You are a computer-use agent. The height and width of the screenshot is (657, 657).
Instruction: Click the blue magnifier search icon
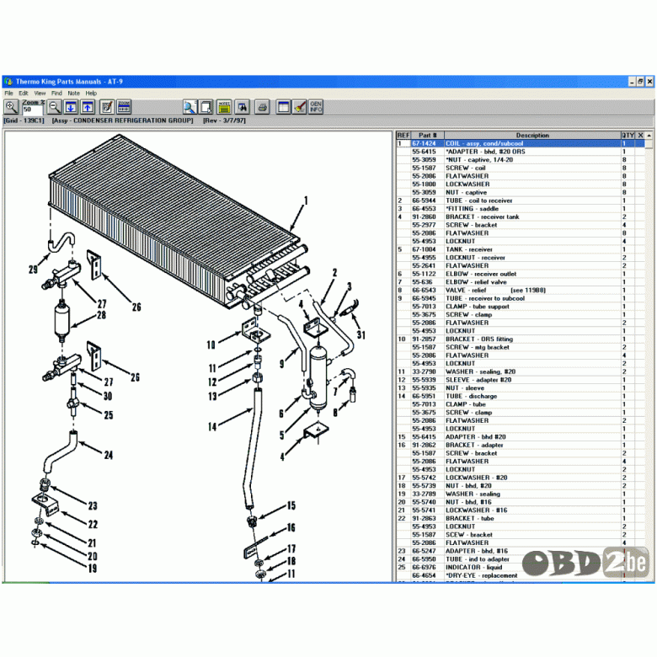(190, 107)
